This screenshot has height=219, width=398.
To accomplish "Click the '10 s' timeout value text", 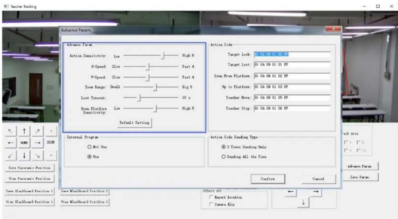I will click(x=186, y=98).
